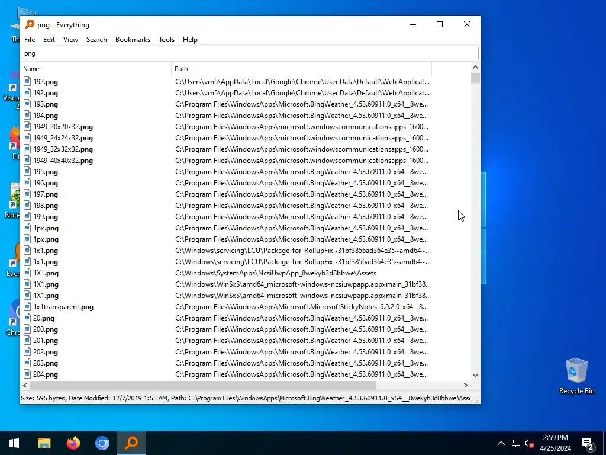Open the File menu
Screen dimensions: 606x455
click(x=30, y=40)
